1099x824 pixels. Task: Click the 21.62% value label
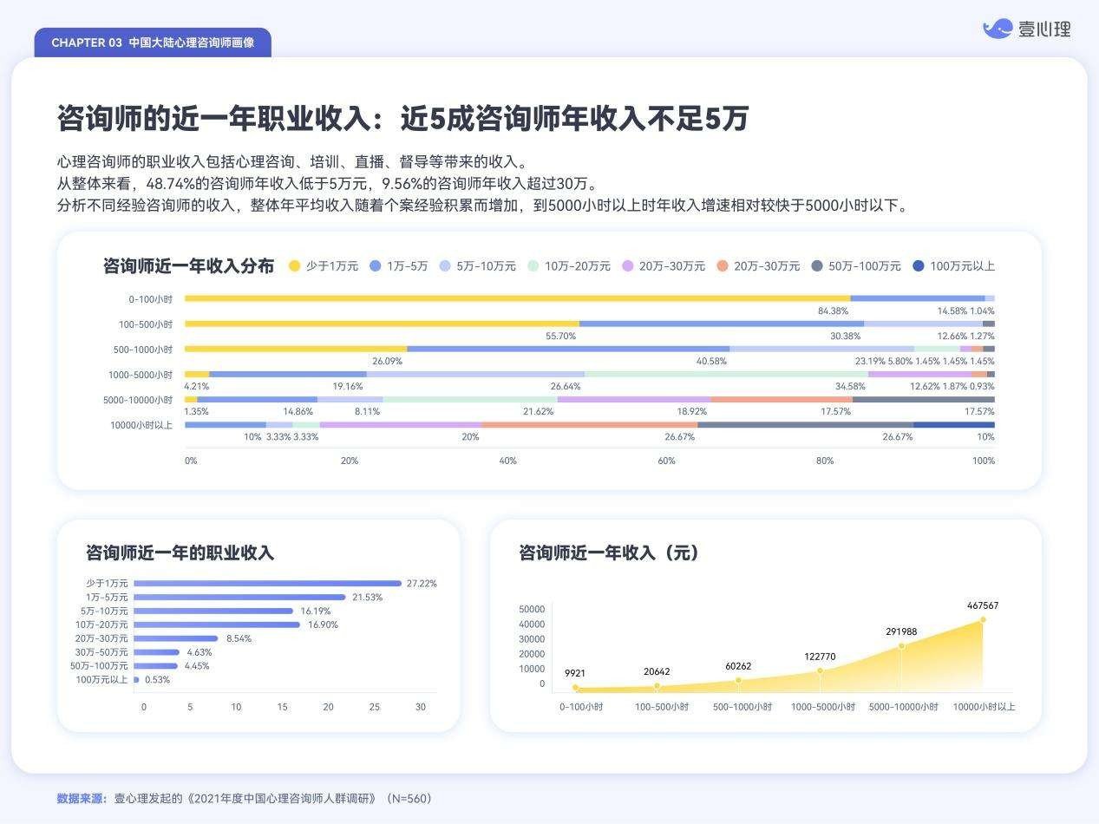[538, 411]
